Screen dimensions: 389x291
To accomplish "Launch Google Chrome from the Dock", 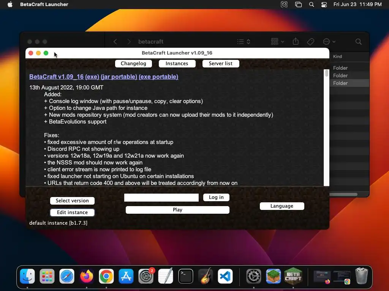I will click(106, 276).
